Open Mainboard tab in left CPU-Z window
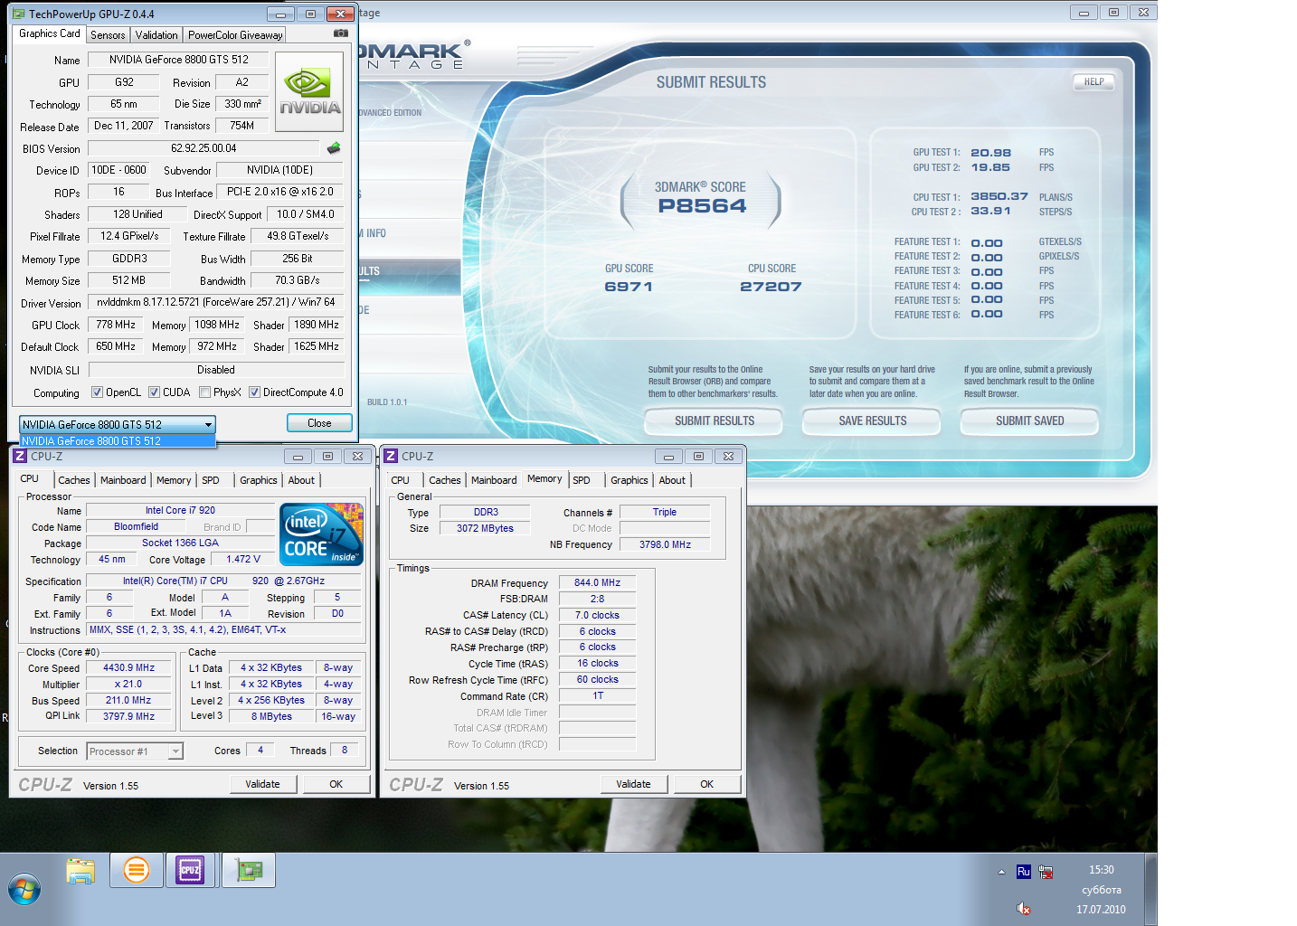The width and height of the screenshot is (1297, 926). click(x=123, y=480)
